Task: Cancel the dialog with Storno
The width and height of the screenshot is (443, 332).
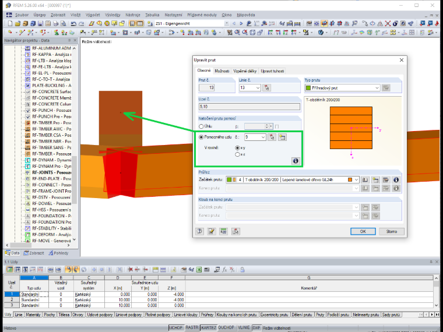Action: [x=392, y=231]
